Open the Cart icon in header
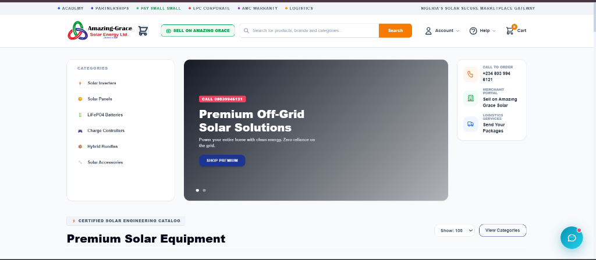Image resolution: width=596 pixels, height=260 pixels. (510, 30)
